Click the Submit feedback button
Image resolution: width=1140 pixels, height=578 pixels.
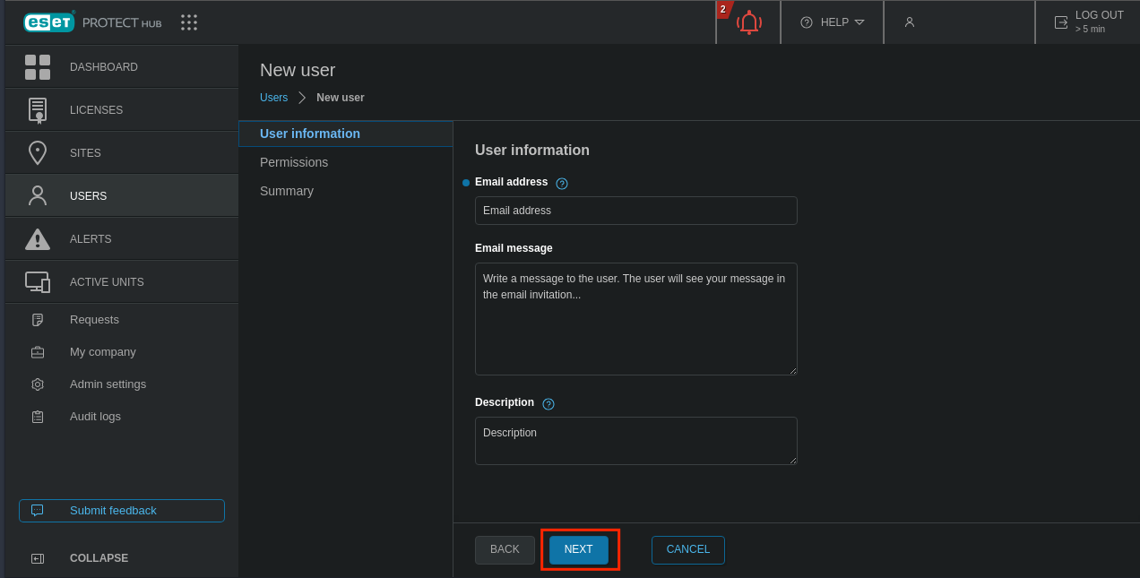coord(122,511)
